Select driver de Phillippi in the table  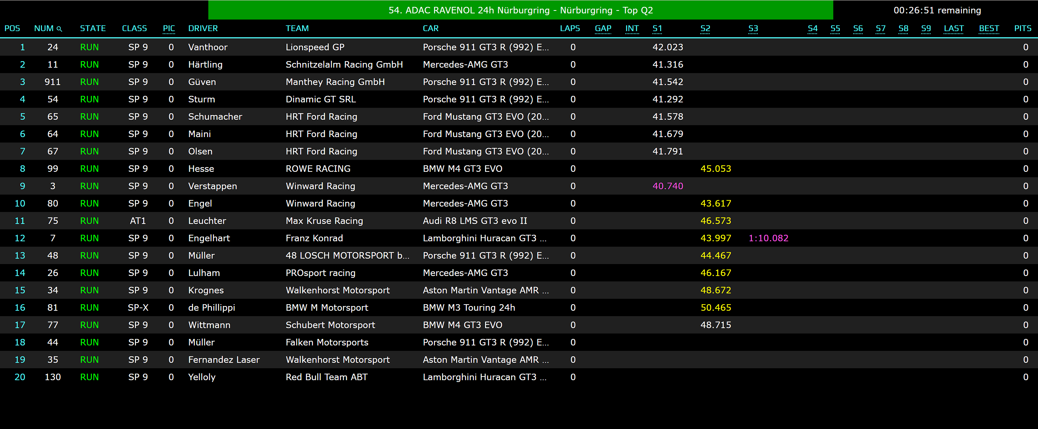212,307
